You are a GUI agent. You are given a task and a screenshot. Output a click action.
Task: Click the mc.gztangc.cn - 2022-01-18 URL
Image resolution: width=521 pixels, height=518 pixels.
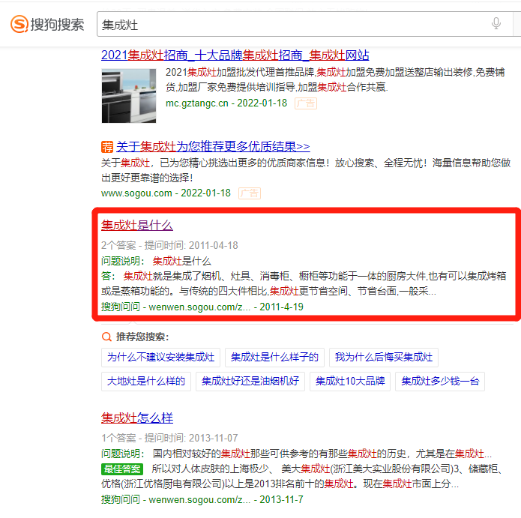click(226, 103)
